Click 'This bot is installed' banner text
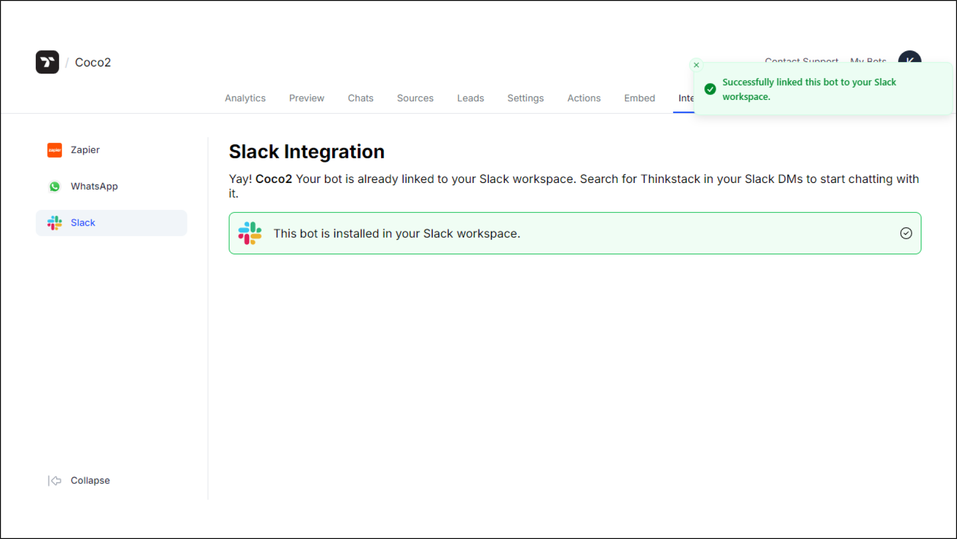 tap(397, 234)
